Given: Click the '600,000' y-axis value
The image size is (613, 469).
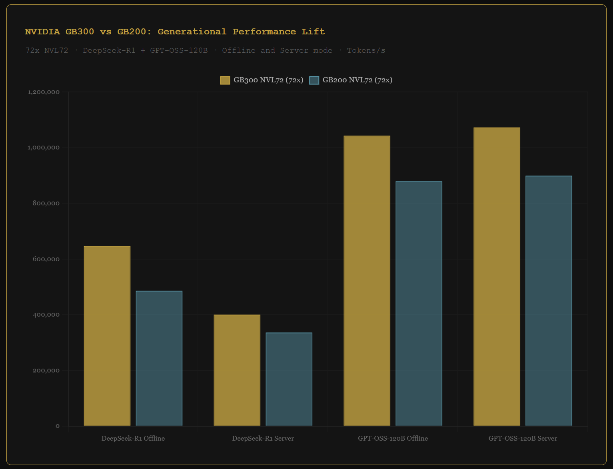Looking at the screenshot, I should pos(46,259).
